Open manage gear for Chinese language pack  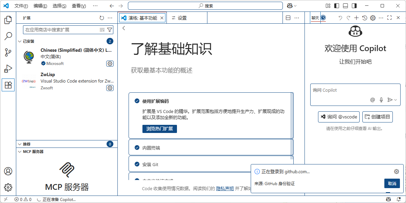coord(110,64)
